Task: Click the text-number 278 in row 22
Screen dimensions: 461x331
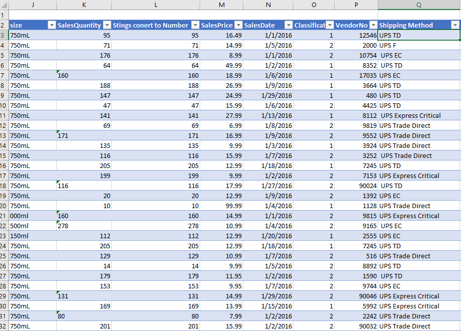Action: point(84,226)
